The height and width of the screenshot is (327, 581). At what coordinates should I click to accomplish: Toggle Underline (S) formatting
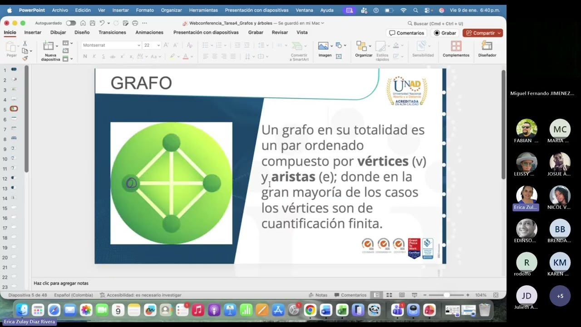103,56
